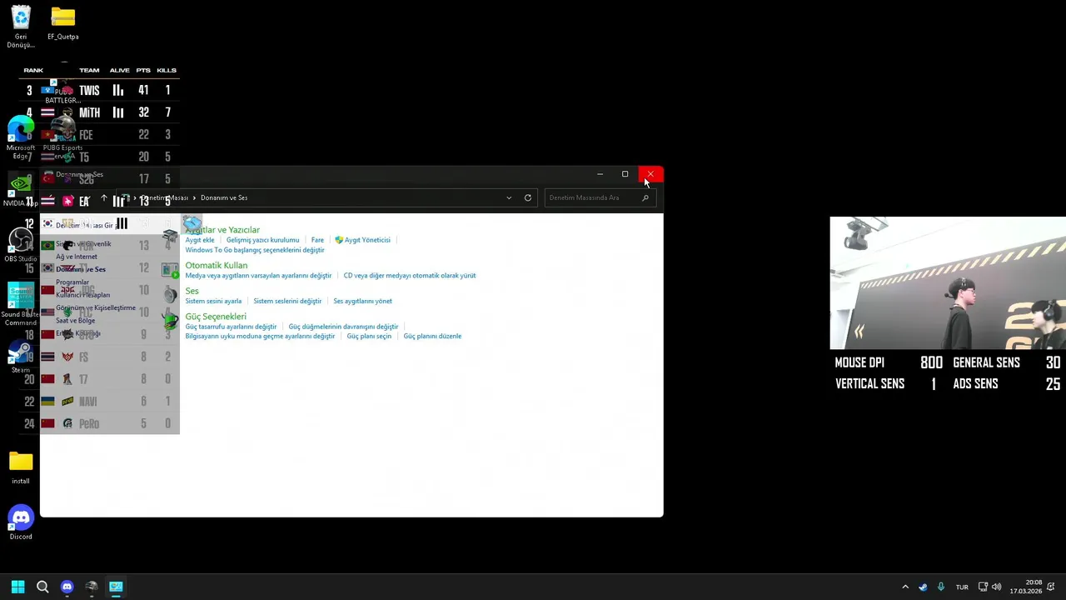1066x600 pixels.
Task: Open taskbar Search
Action: coord(42,587)
